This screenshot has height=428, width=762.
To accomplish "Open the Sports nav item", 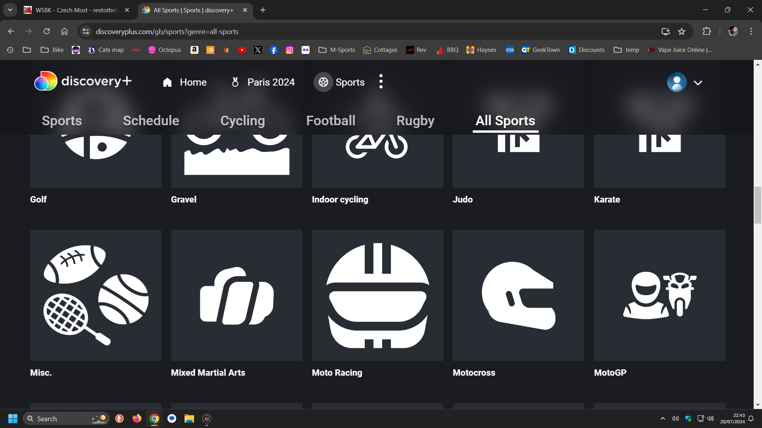I will [340, 82].
